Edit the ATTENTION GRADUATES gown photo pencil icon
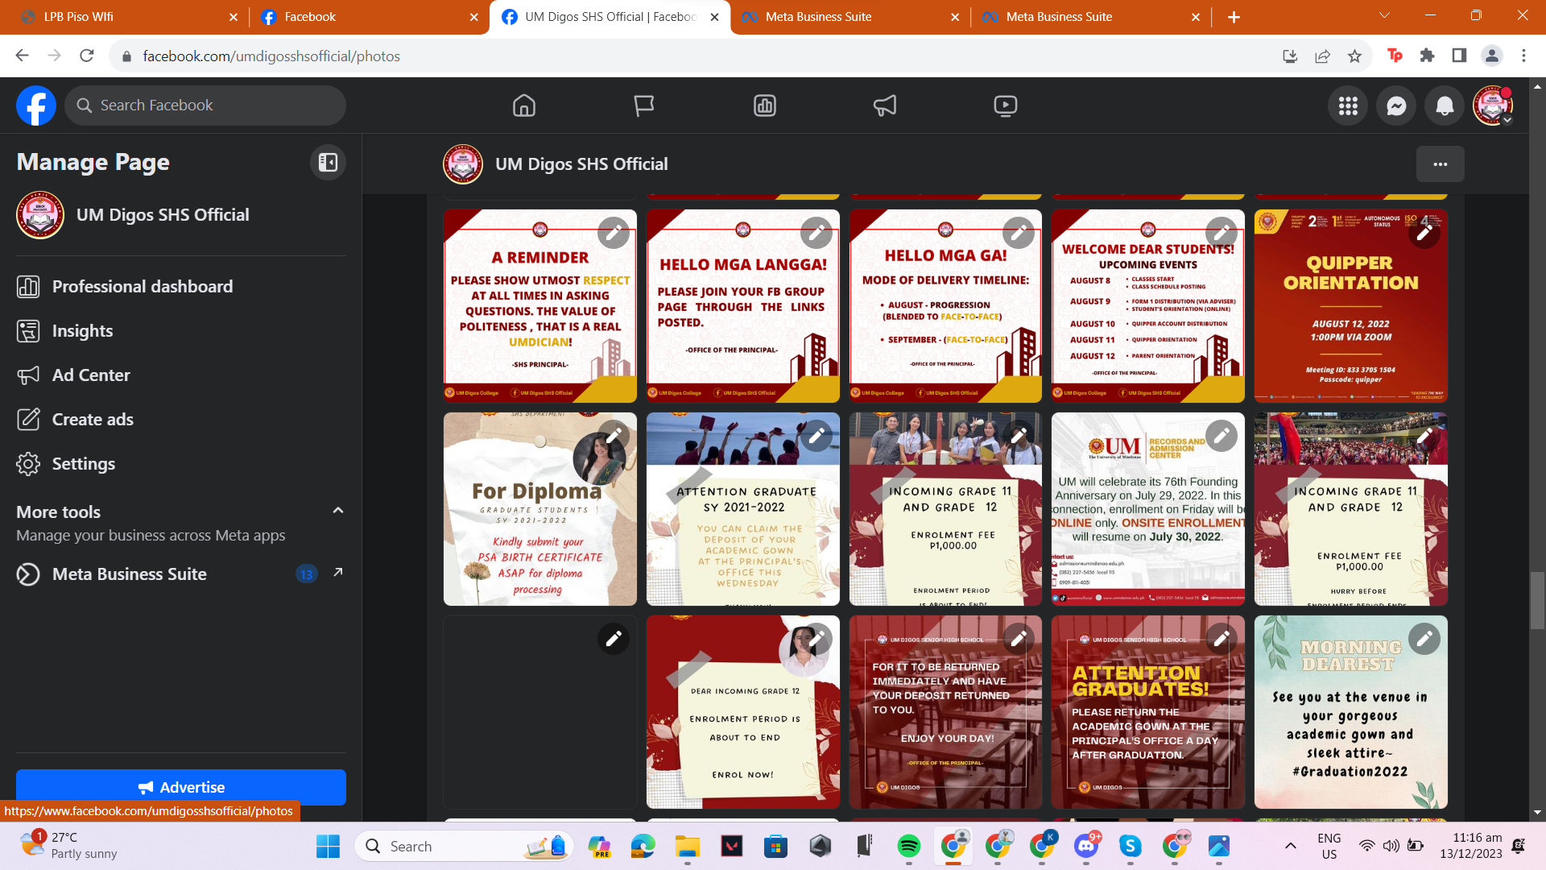Viewport: 1546px width, 870px height. coord(1222,639)
